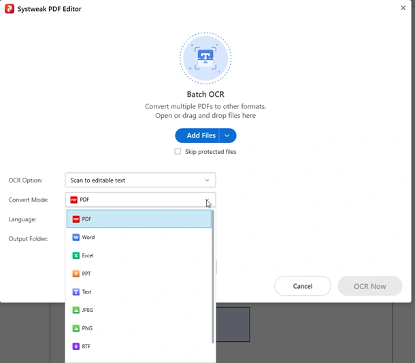The image size is (415, 363).
Task: Click the OCR Now button
Action: (x=369, y=286)
